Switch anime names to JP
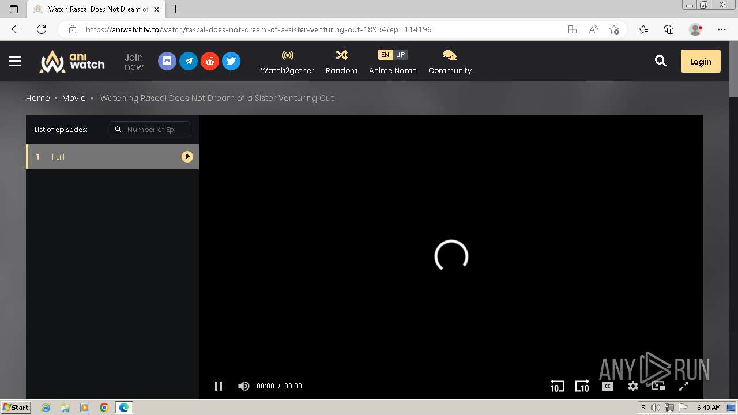The image size is (738, 415). 401,55
